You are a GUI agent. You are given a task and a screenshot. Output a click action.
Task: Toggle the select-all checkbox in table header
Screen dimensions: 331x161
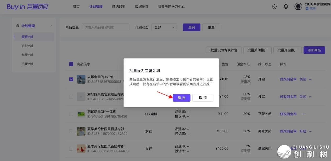pos(71,64)
